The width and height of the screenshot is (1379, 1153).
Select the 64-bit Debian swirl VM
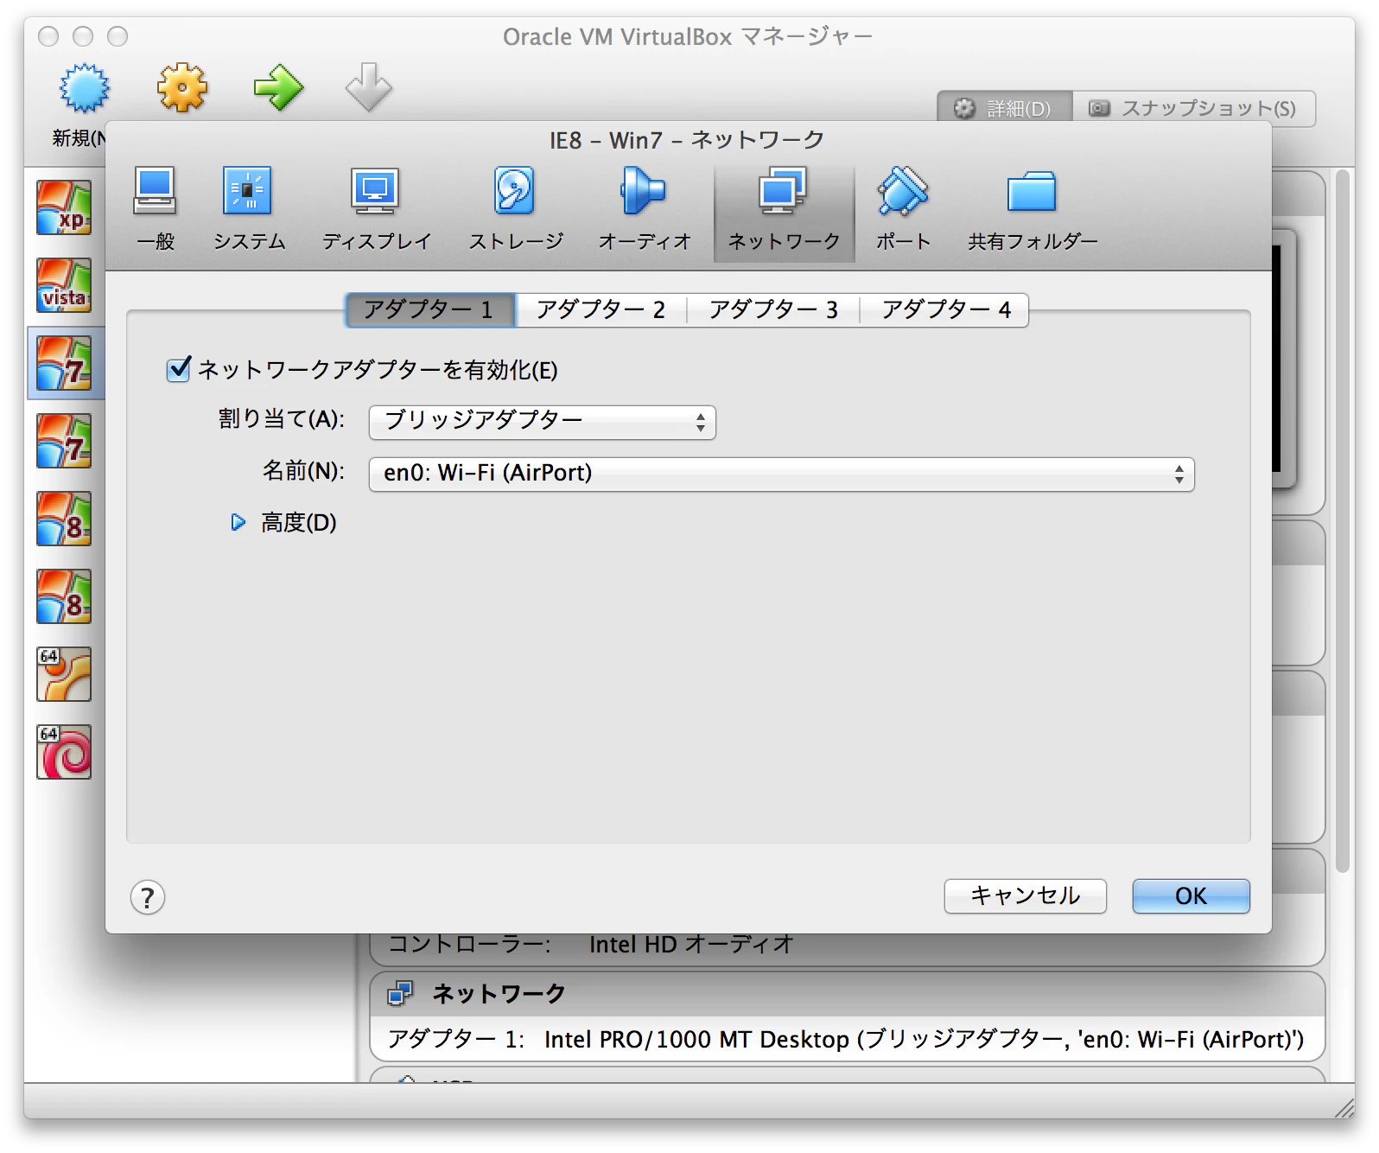(x=64, y=752)
